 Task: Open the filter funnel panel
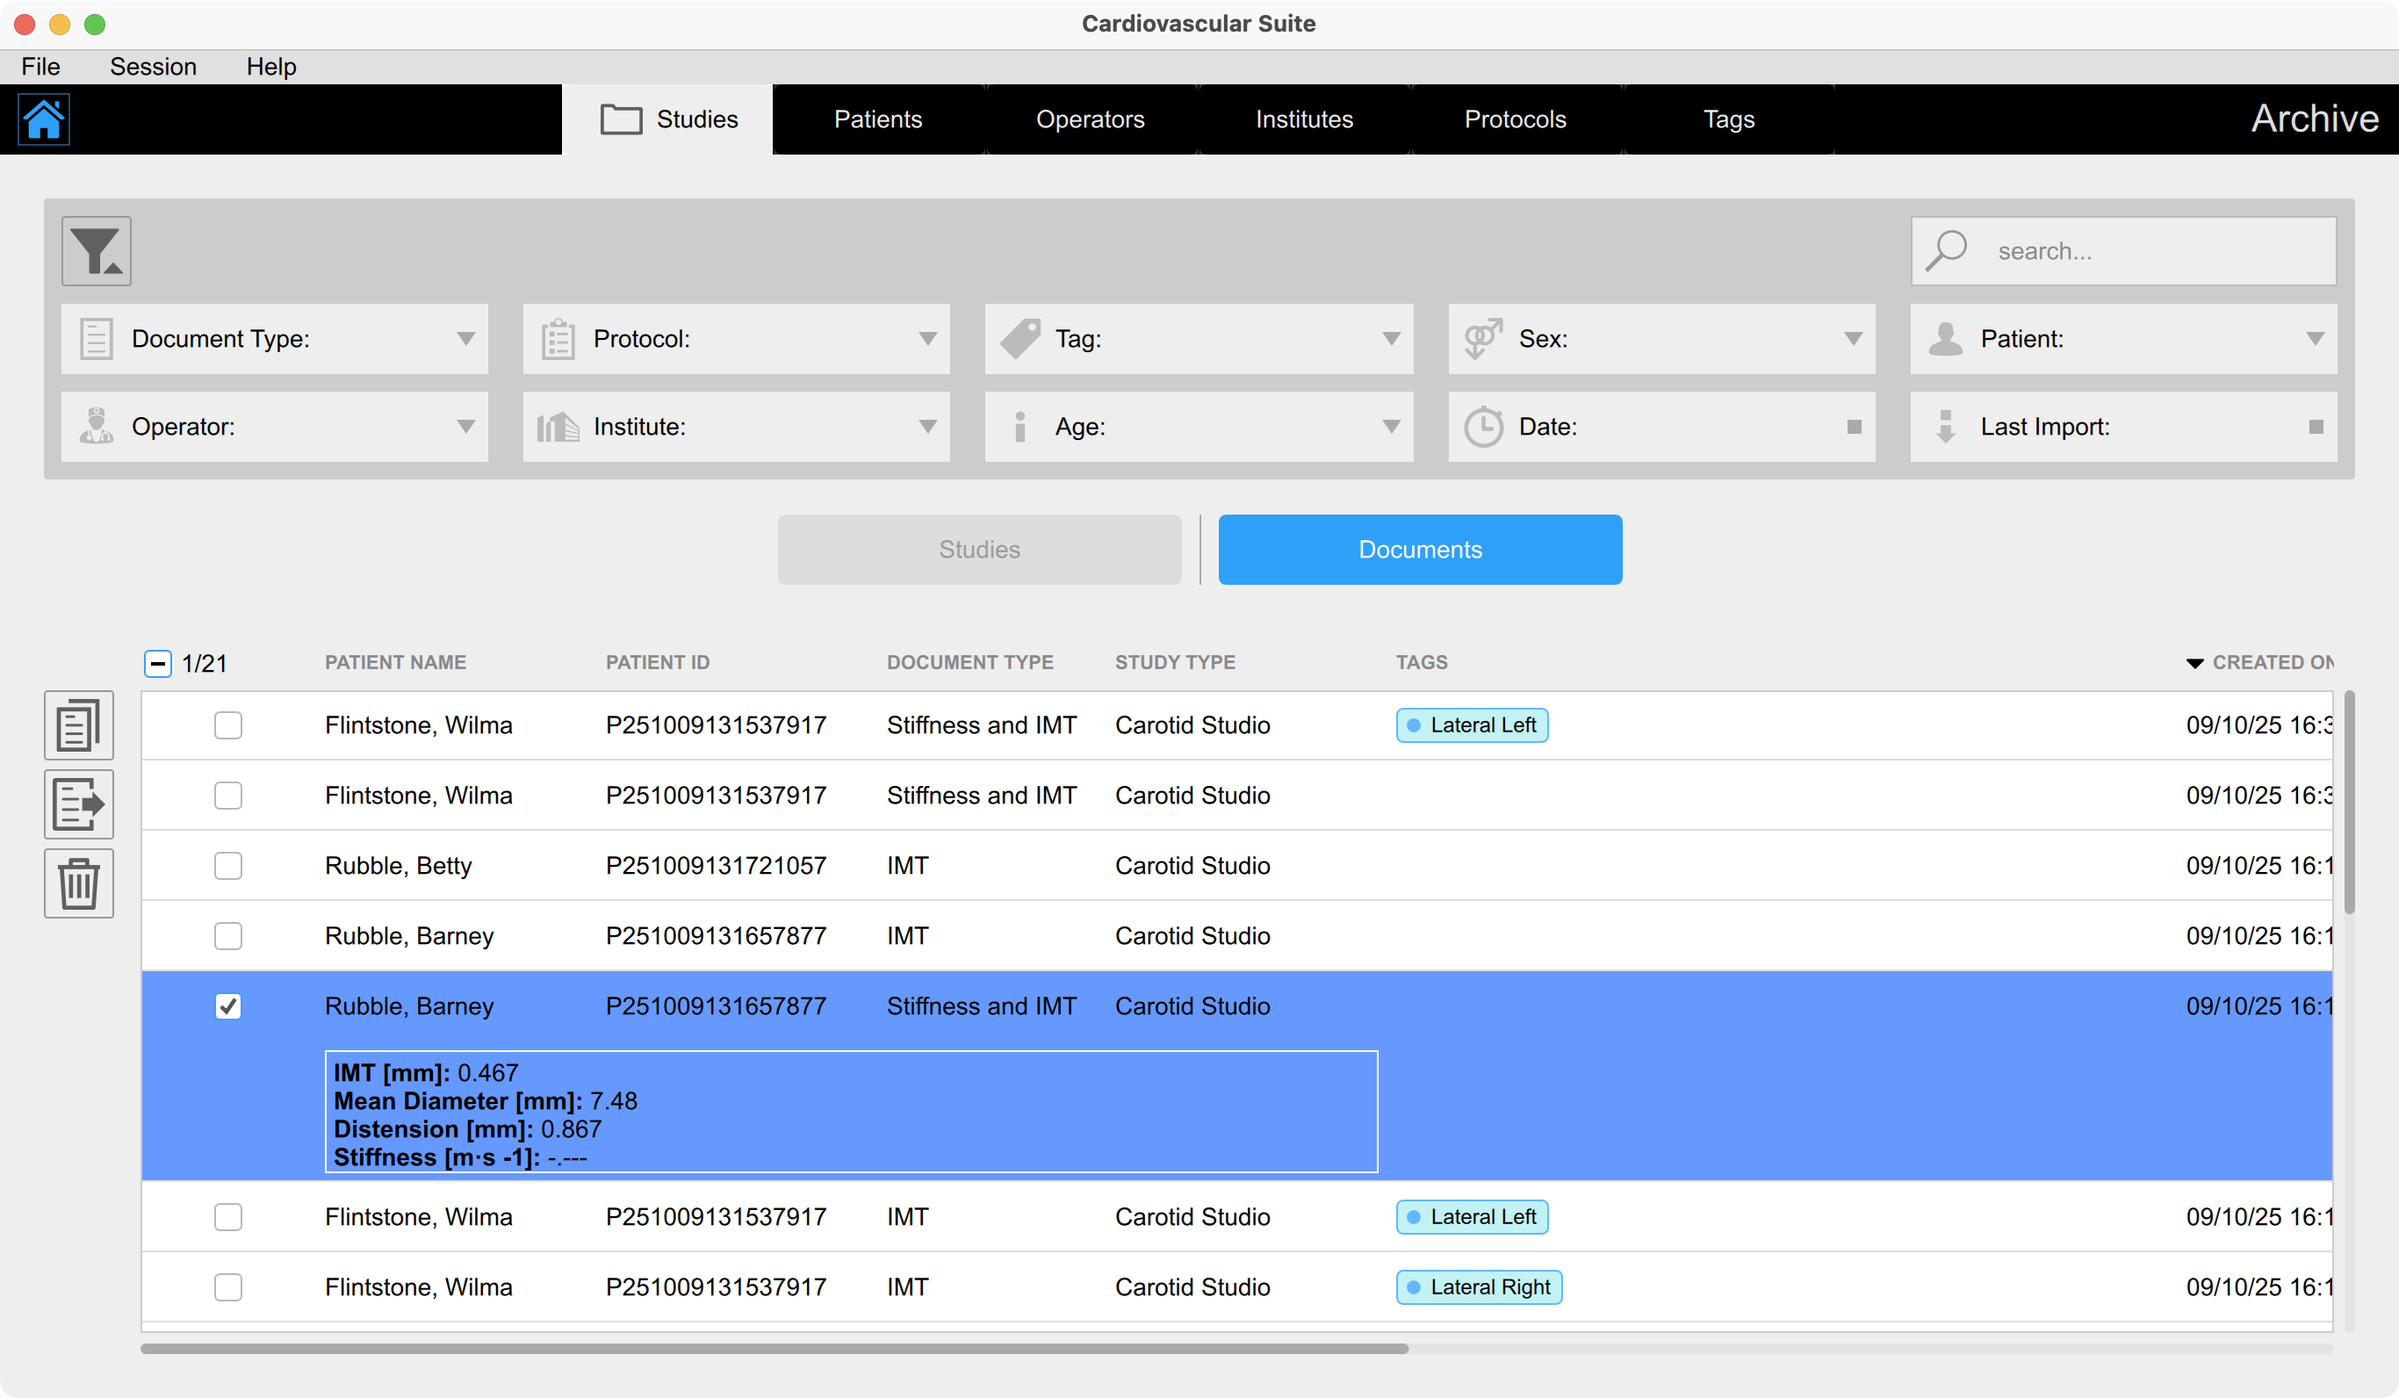(x=94, y=250)
